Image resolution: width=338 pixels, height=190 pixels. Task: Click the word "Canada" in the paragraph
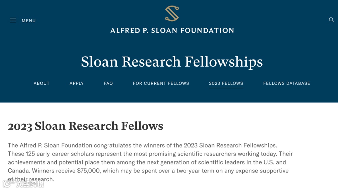pos(17,171)
